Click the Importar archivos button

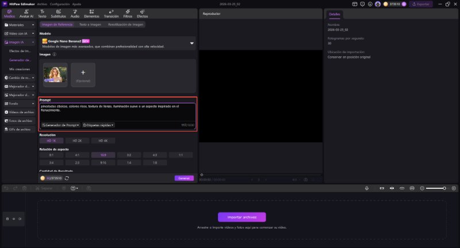click(x=241, y=217)
